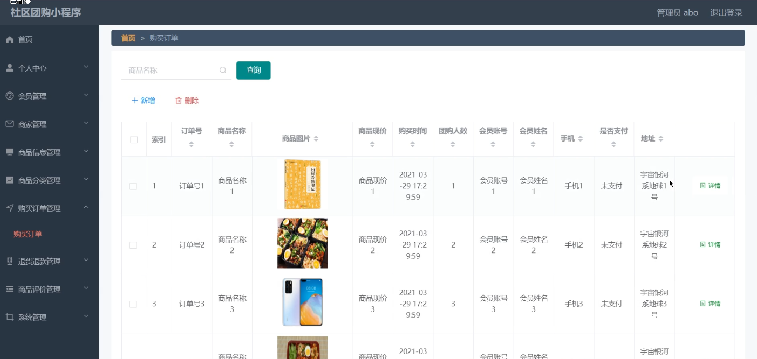Check the row for 订单号2
This screenshot has width=757, height=359.
(x=133, y=245)
